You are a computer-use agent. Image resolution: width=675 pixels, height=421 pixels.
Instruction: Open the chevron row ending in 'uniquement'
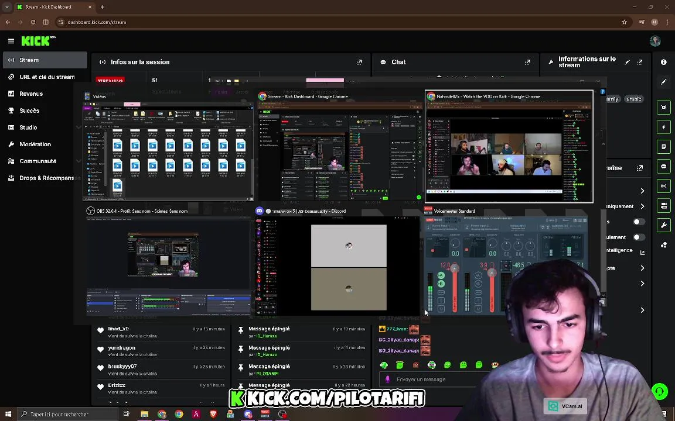[642, 206]
